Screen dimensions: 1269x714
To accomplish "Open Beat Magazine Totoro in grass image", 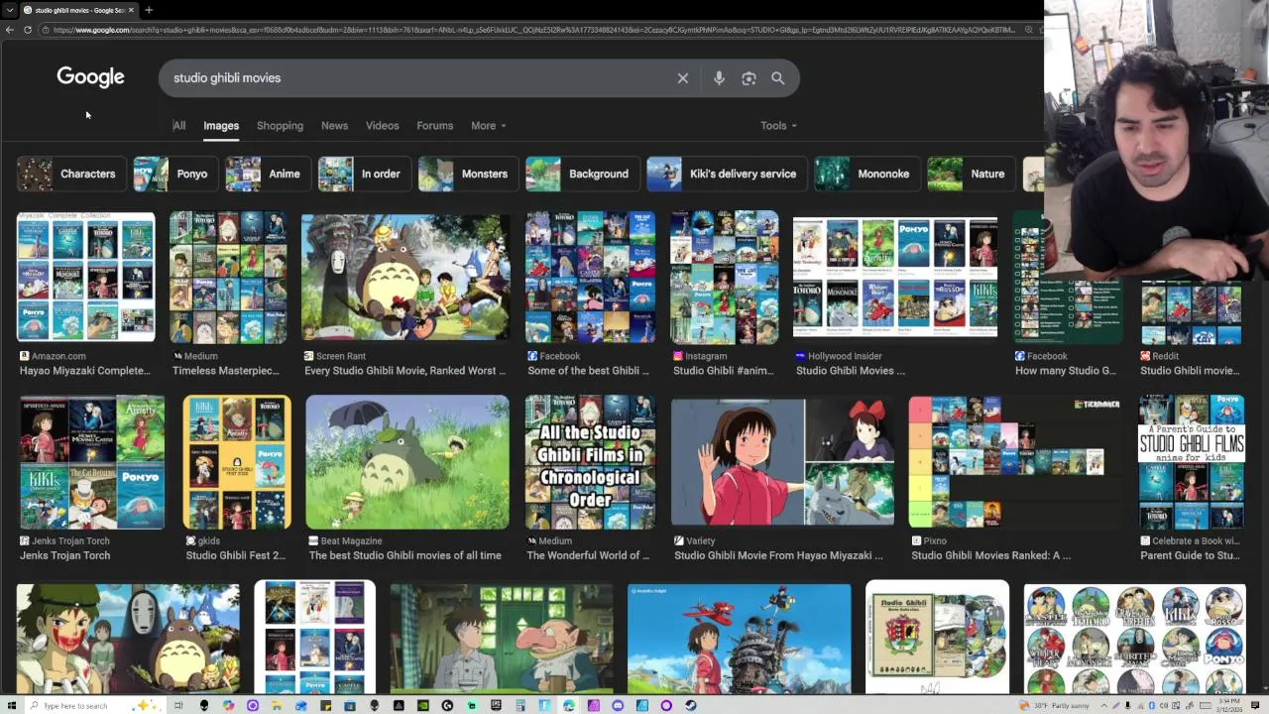I will pyautogui.click(x=407, y=462).
